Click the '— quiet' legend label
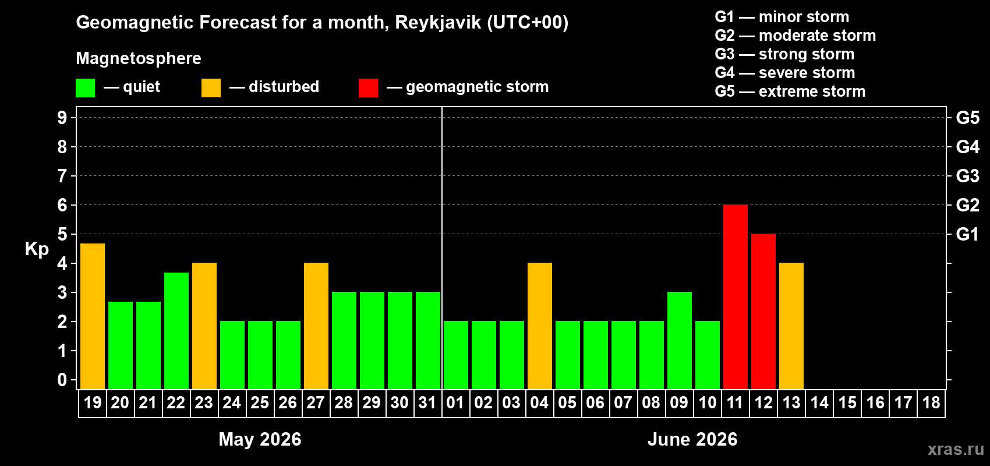This screenshot has width=990, height=466. point(132,87)
